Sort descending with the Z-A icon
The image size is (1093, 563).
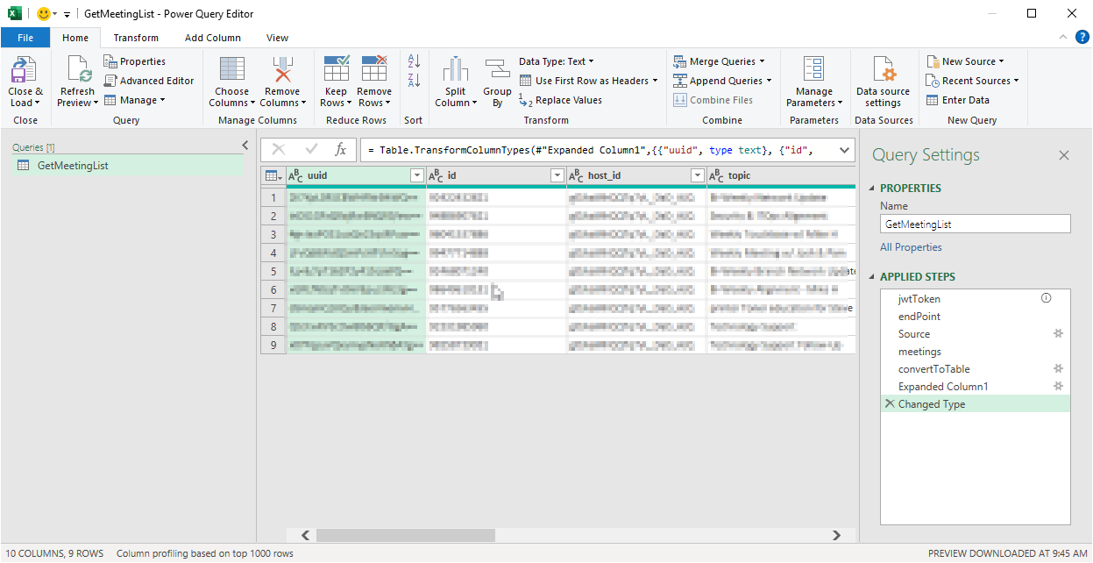(415, 81)
